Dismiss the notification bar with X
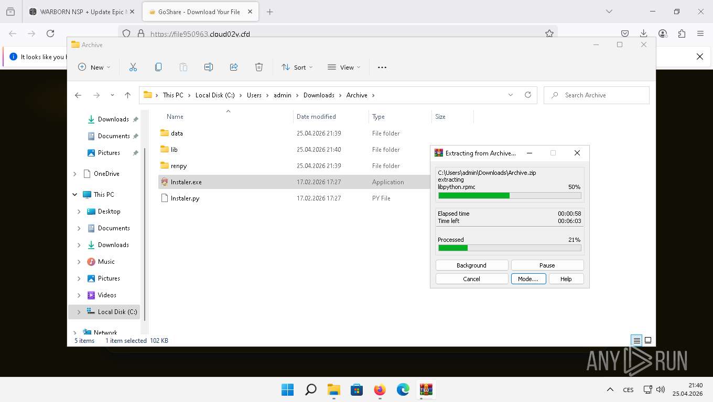This screenshot has width=713, height=402. pyautogui.click(x=699, y=57)
